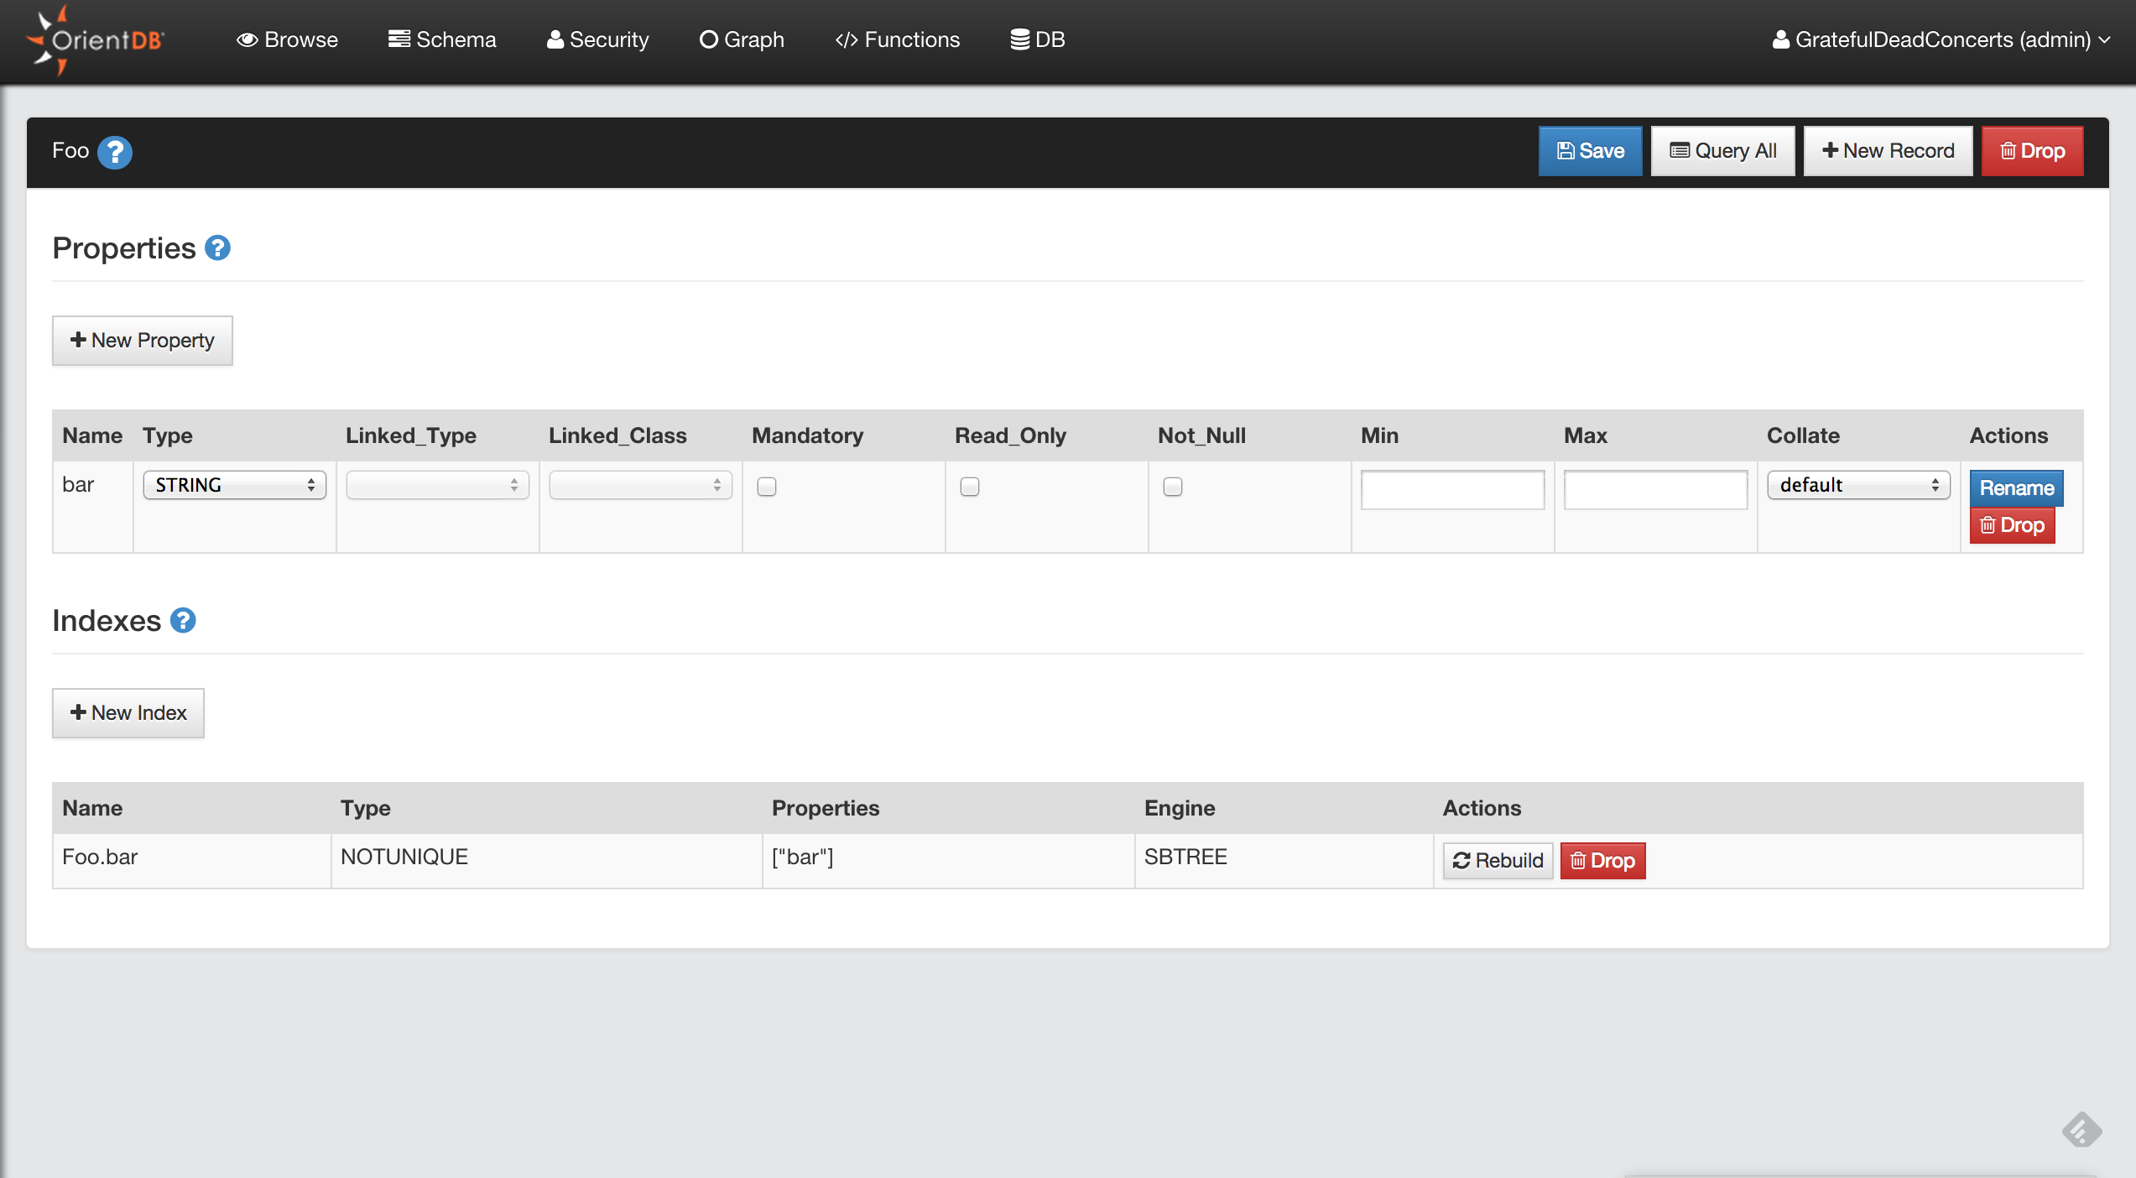Screen dimensions: 2136x1178
Task: Go to the Schema menu
Action: tap(442, 39)
